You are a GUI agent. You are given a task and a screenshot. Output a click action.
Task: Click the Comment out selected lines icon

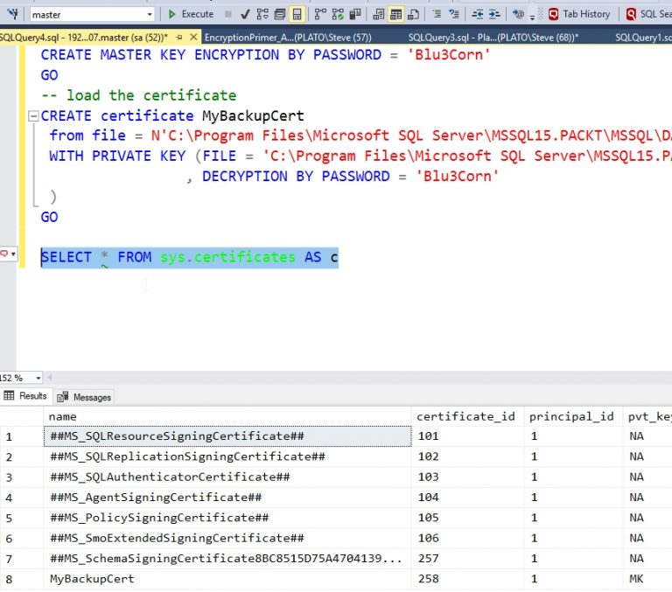pyautogui.click(x=437, y=14)
